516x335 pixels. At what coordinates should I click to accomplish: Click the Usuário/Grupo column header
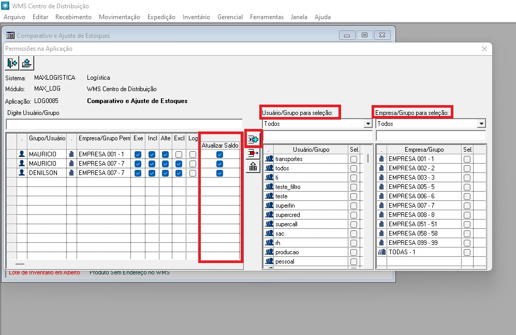pos(311,150)
